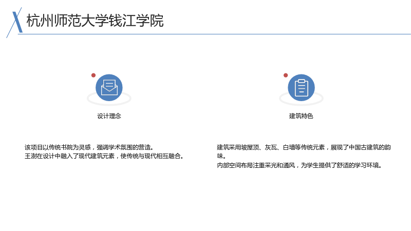
Task: Click the line starting 王澍在设计中融入
Action: [x=104, y=156]
